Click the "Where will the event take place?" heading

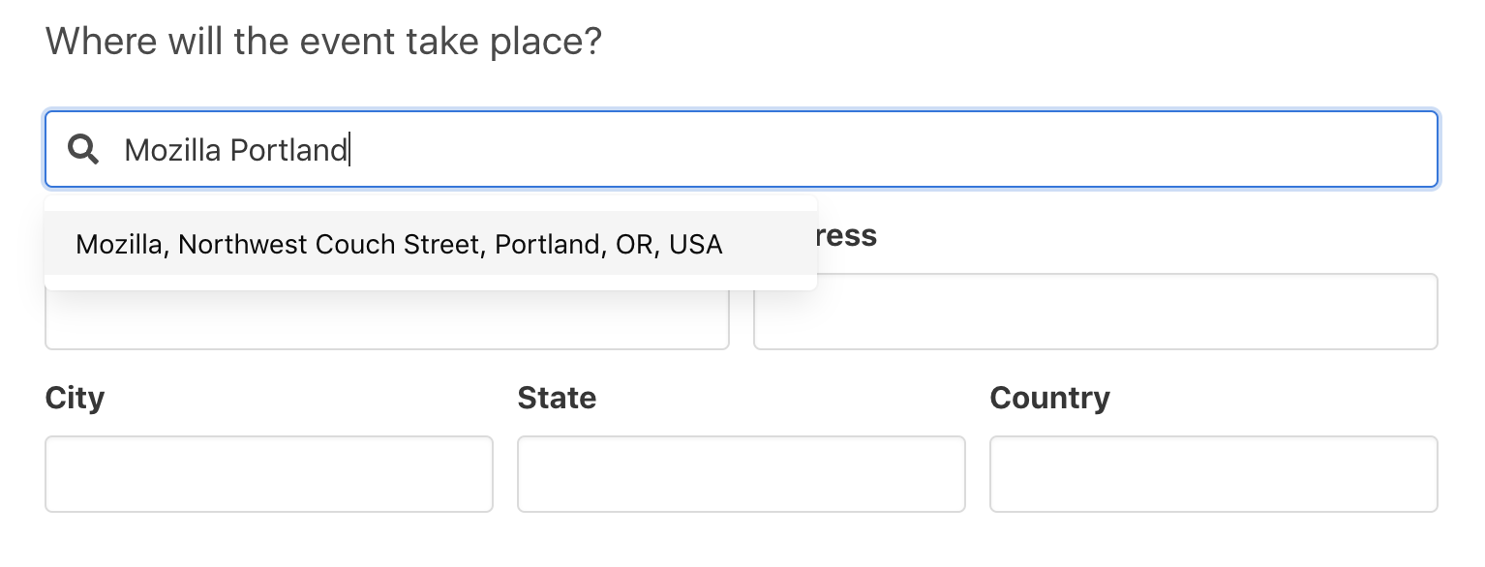(323, 42)
